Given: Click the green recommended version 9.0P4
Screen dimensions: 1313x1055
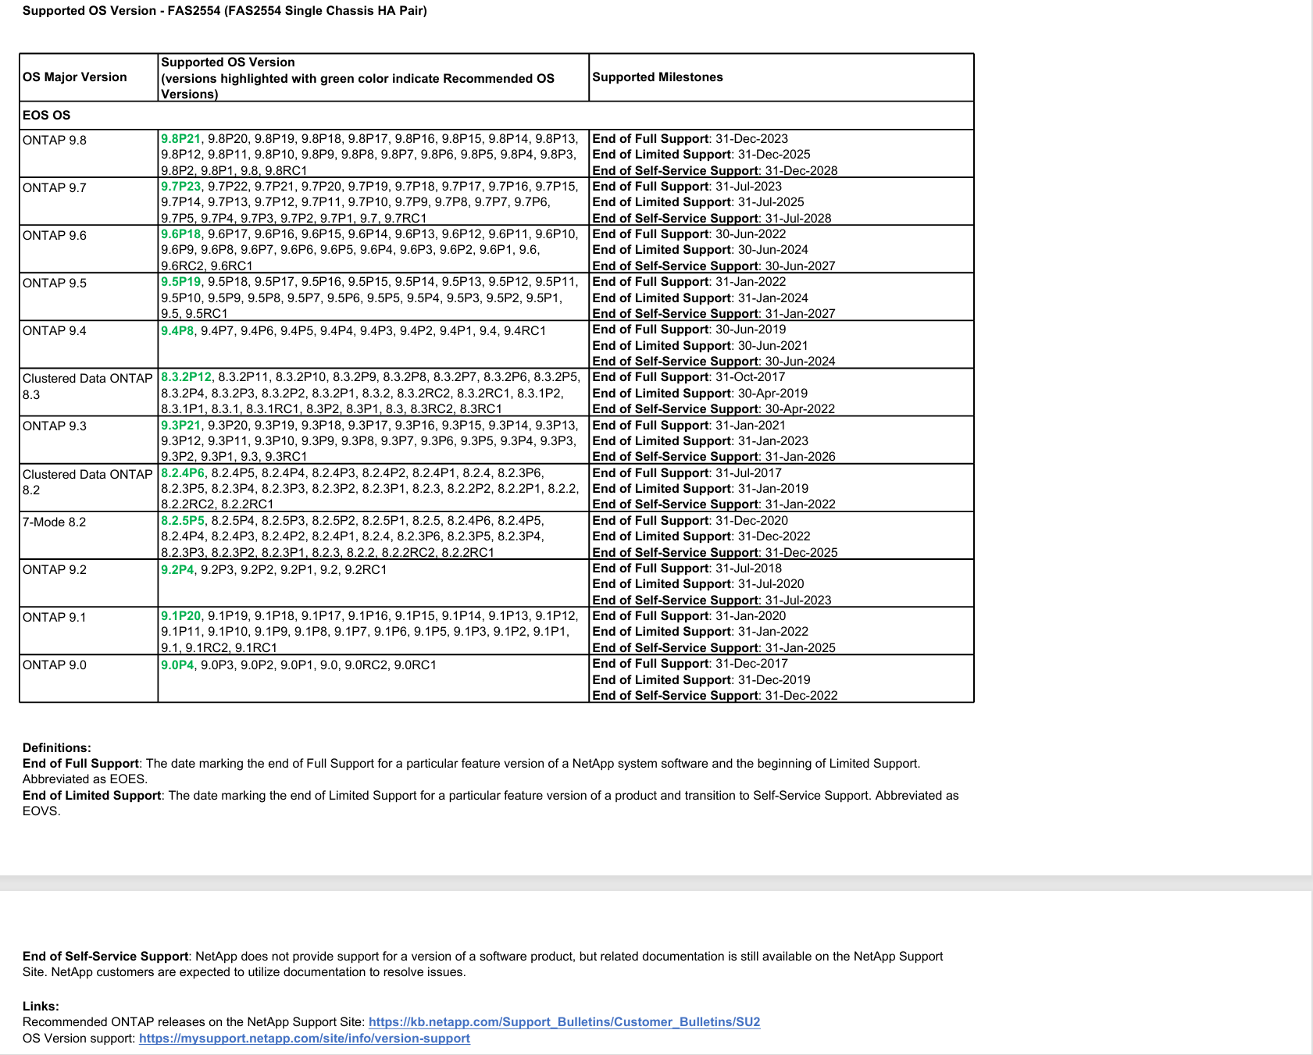Looking at the screenshot, I should (x=177, y=665).
